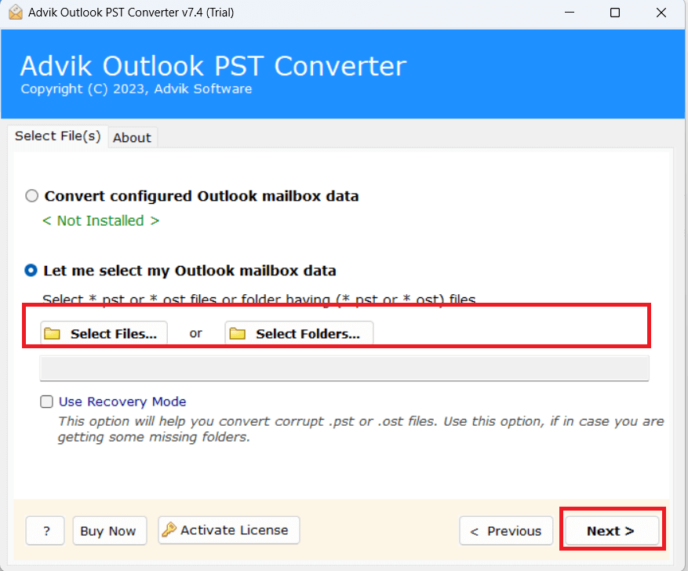Click the Select Folders... button

tap(299, 333)
